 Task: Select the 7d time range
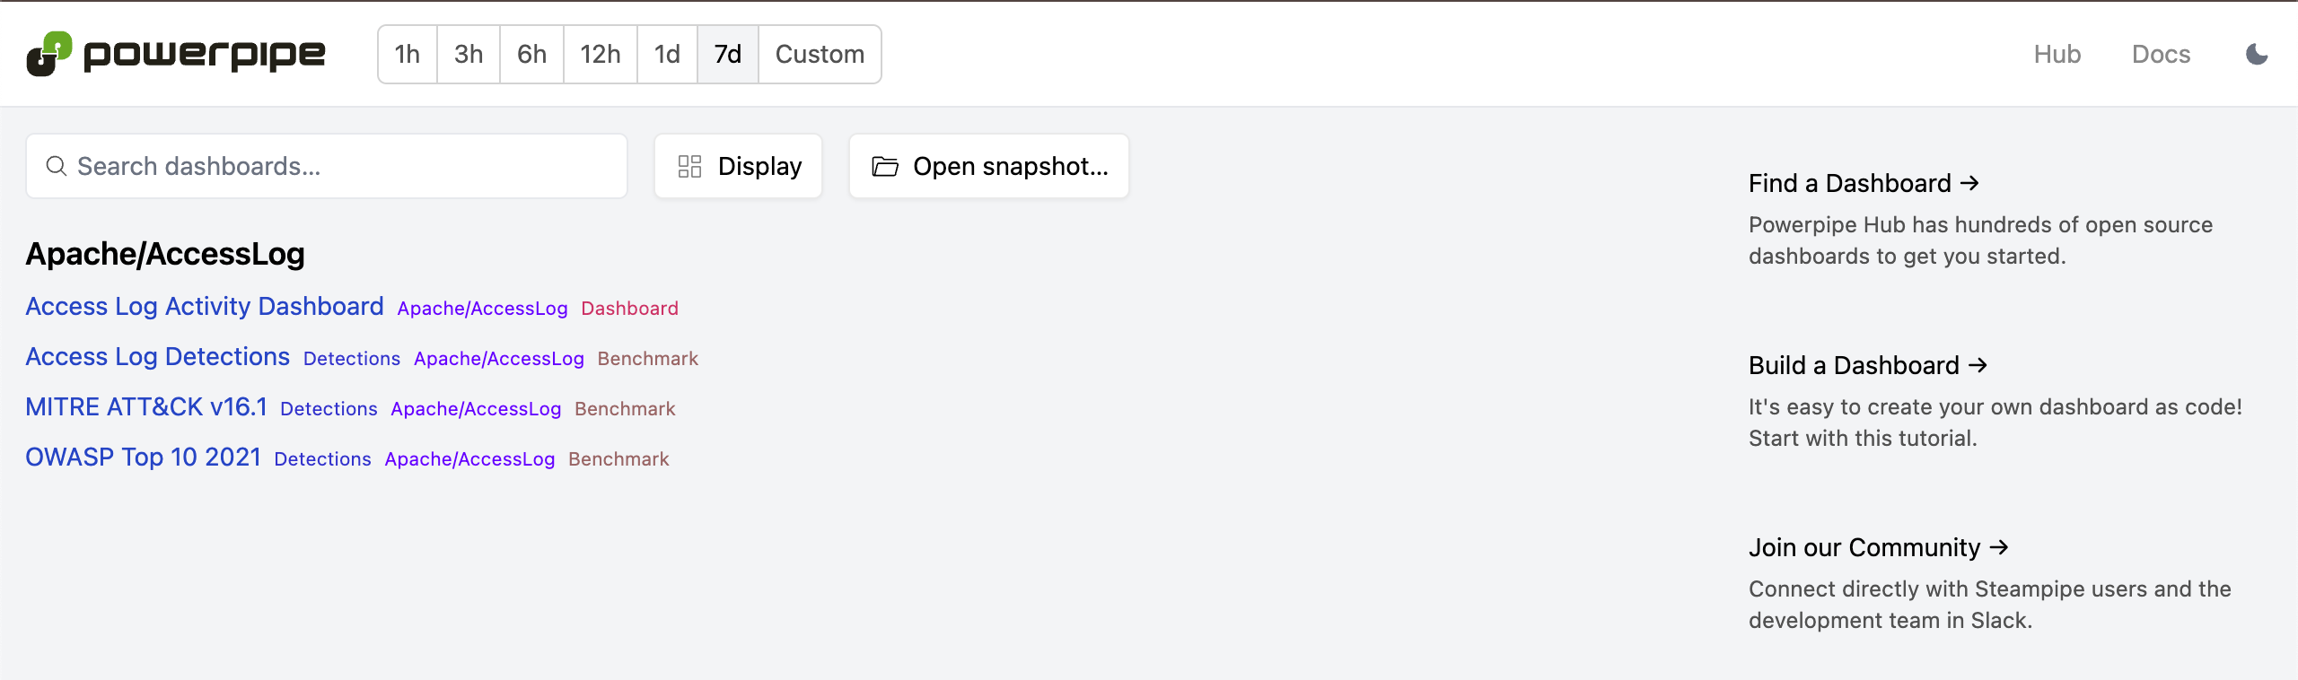tap(727, 55)
